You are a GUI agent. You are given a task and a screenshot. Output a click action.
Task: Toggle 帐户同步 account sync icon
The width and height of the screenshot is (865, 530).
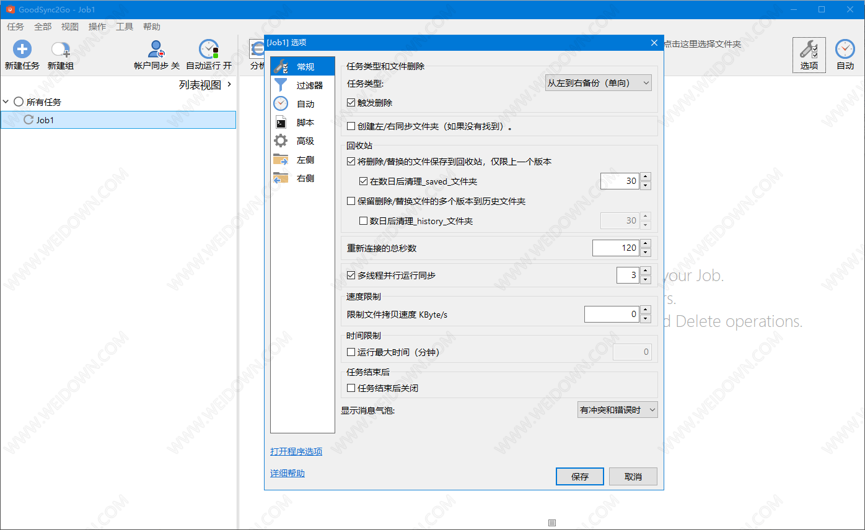[x=157, y=50]
